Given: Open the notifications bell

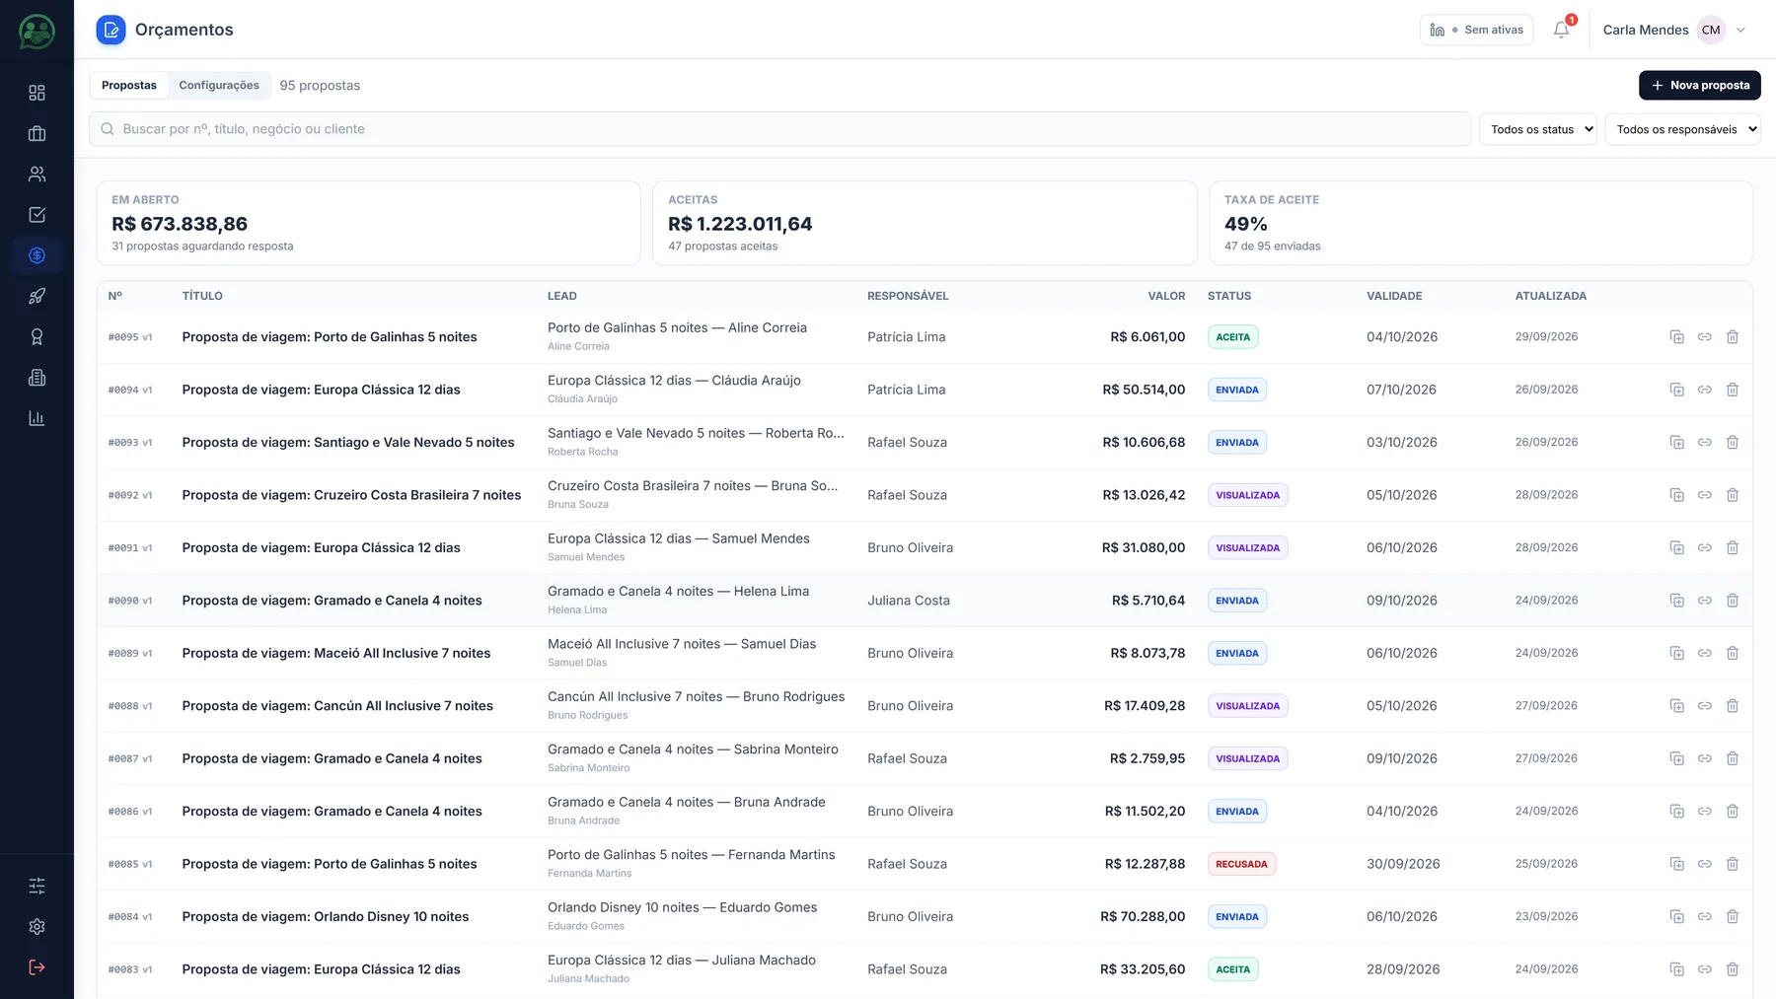Looking at the screenshot, I should pyautogui.click(x=1561, y=30).
